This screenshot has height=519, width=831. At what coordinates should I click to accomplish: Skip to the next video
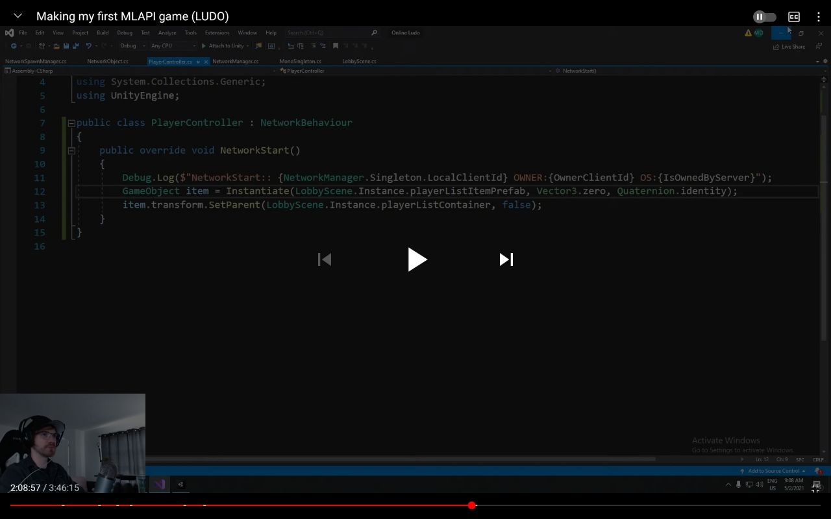pyautogui.click(x=506, y=259)
